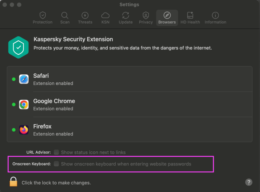Image resolution: width=260 pixels, height=192 pixels.
Task: Click the Safari browser icon
Action: point(24,79)
